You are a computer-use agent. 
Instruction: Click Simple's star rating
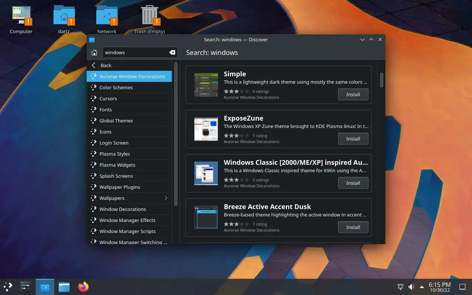click(236, 91)
